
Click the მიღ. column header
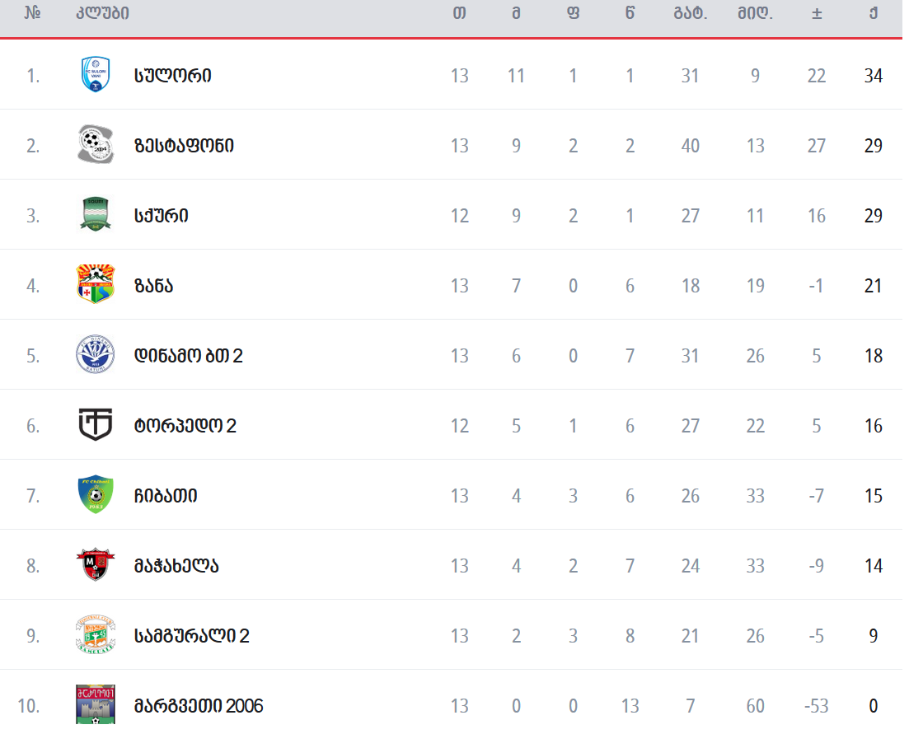coord(755,13)
